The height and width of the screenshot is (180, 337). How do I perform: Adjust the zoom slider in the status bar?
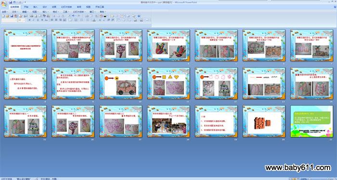click(x=320, y=179)
